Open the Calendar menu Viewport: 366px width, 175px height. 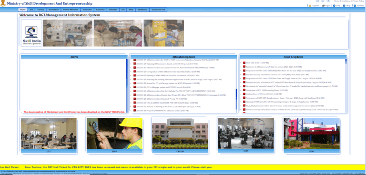click(x=113, y=10)
